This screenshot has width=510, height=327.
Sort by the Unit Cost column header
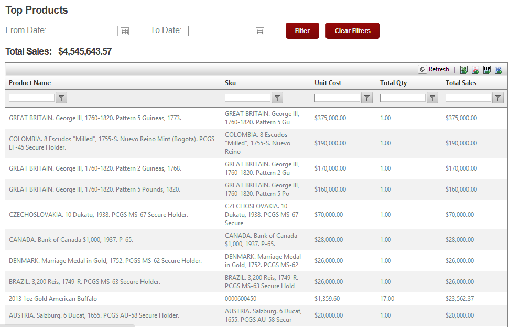[328, 83]
